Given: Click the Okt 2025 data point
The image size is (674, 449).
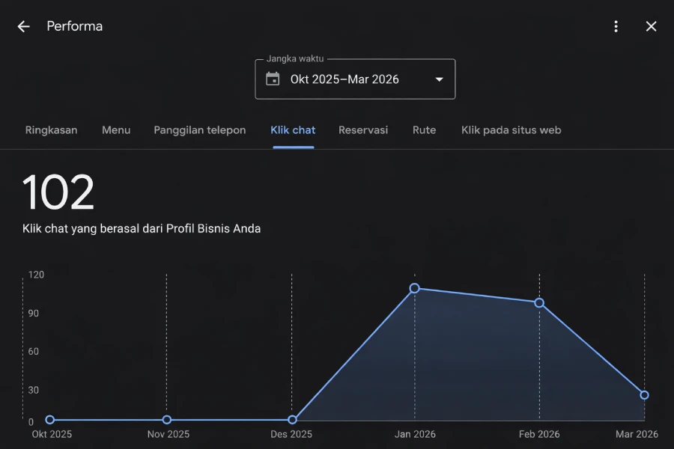Looking at the screenshot, I should (50, 419).
